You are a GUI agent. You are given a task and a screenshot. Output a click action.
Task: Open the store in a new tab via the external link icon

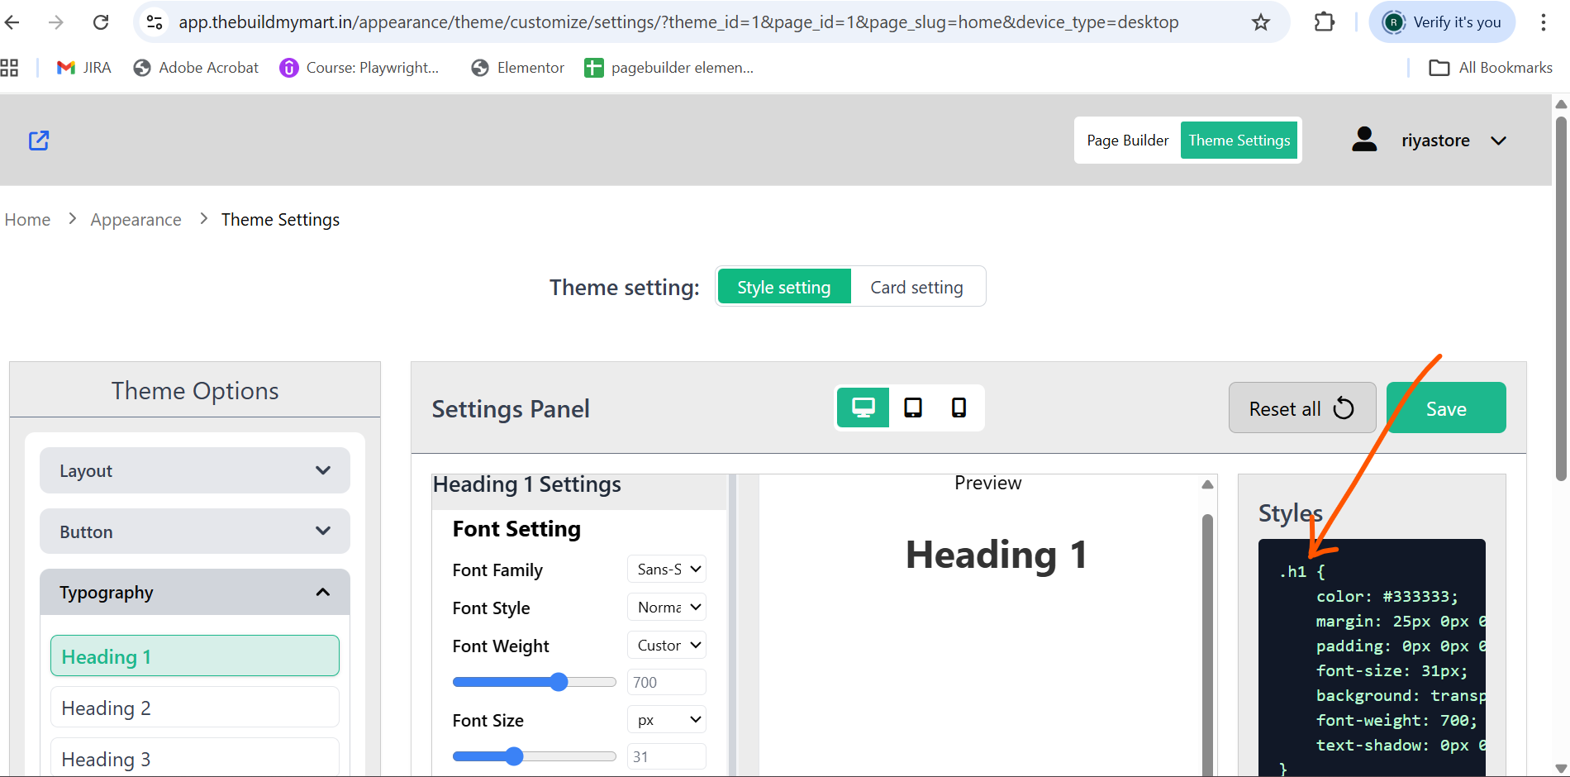tap(39, 141)
